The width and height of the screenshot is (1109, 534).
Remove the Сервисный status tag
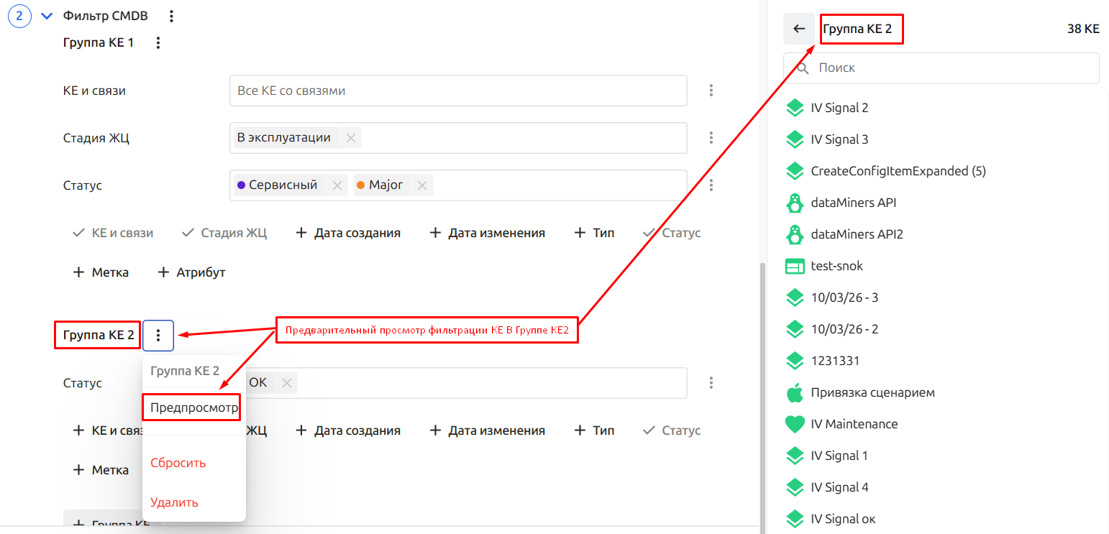[337, 185]
